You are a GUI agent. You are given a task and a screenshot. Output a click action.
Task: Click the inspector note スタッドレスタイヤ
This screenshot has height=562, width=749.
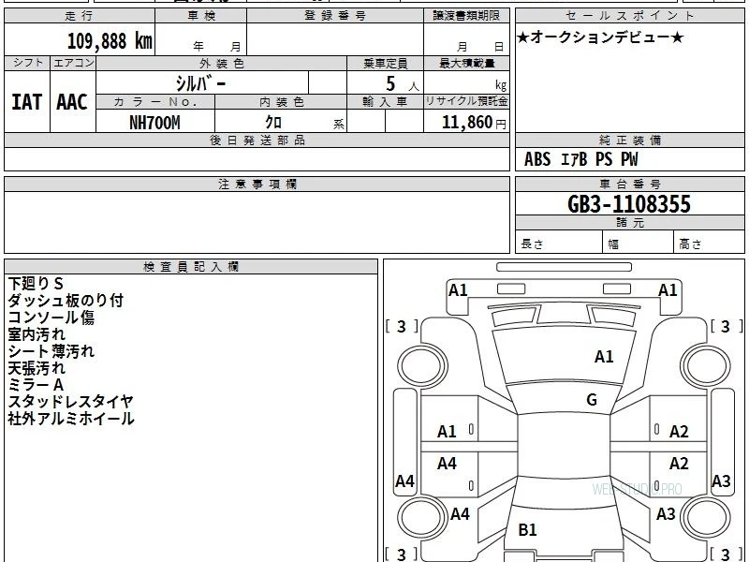coord(70,402)
